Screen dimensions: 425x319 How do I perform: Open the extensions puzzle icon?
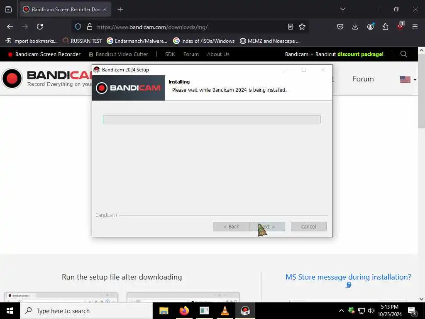(x=385, y=27)
